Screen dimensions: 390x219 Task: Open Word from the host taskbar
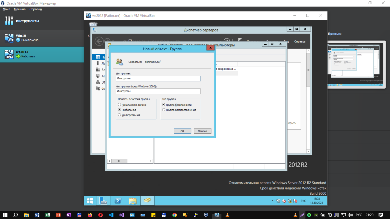point(37,215)
